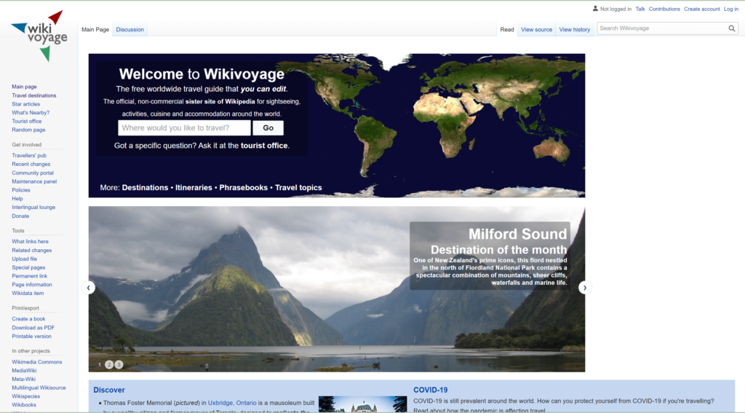Open the Discover section heading
Screen dimensions: 745x413
point(109,390)
